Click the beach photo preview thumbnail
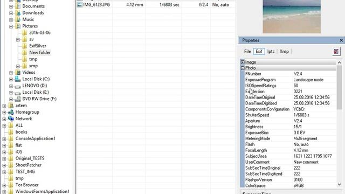Image resolution: width=345 pixels, height=194 pixels. 292,17
